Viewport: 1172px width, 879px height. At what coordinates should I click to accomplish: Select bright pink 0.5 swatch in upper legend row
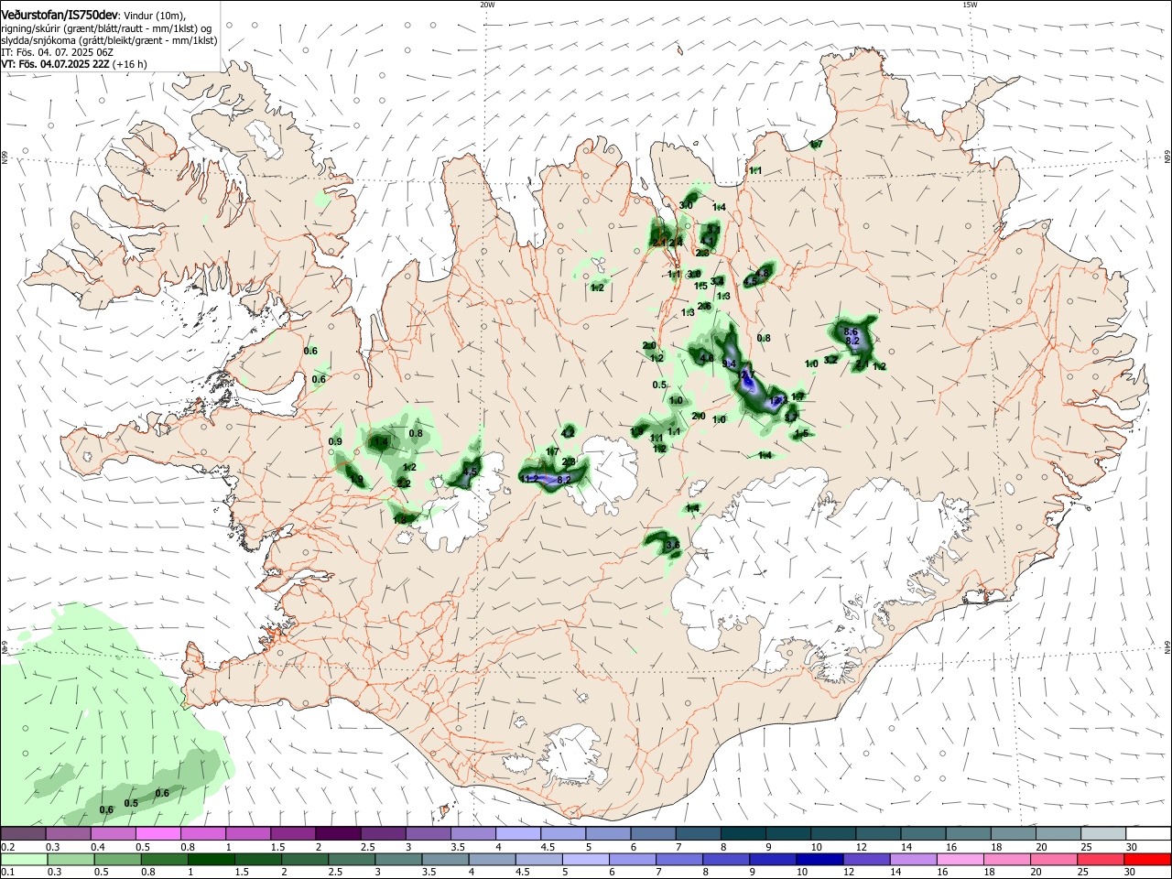click(158, 834)
